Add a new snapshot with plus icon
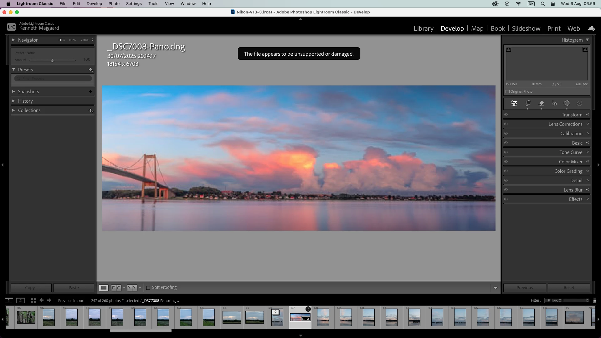 90,91
